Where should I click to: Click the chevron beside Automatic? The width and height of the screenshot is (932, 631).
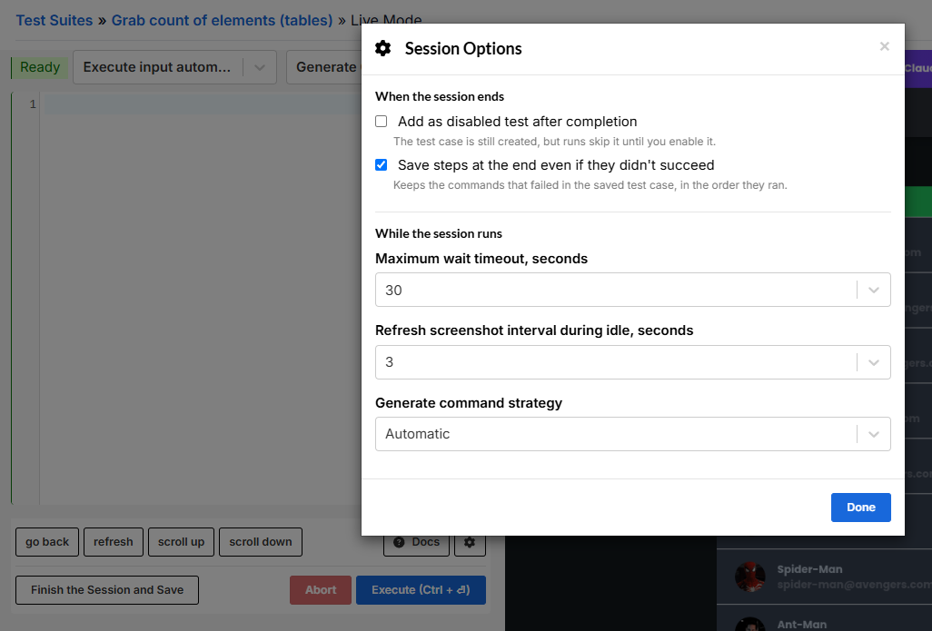[x=874, y=434]
